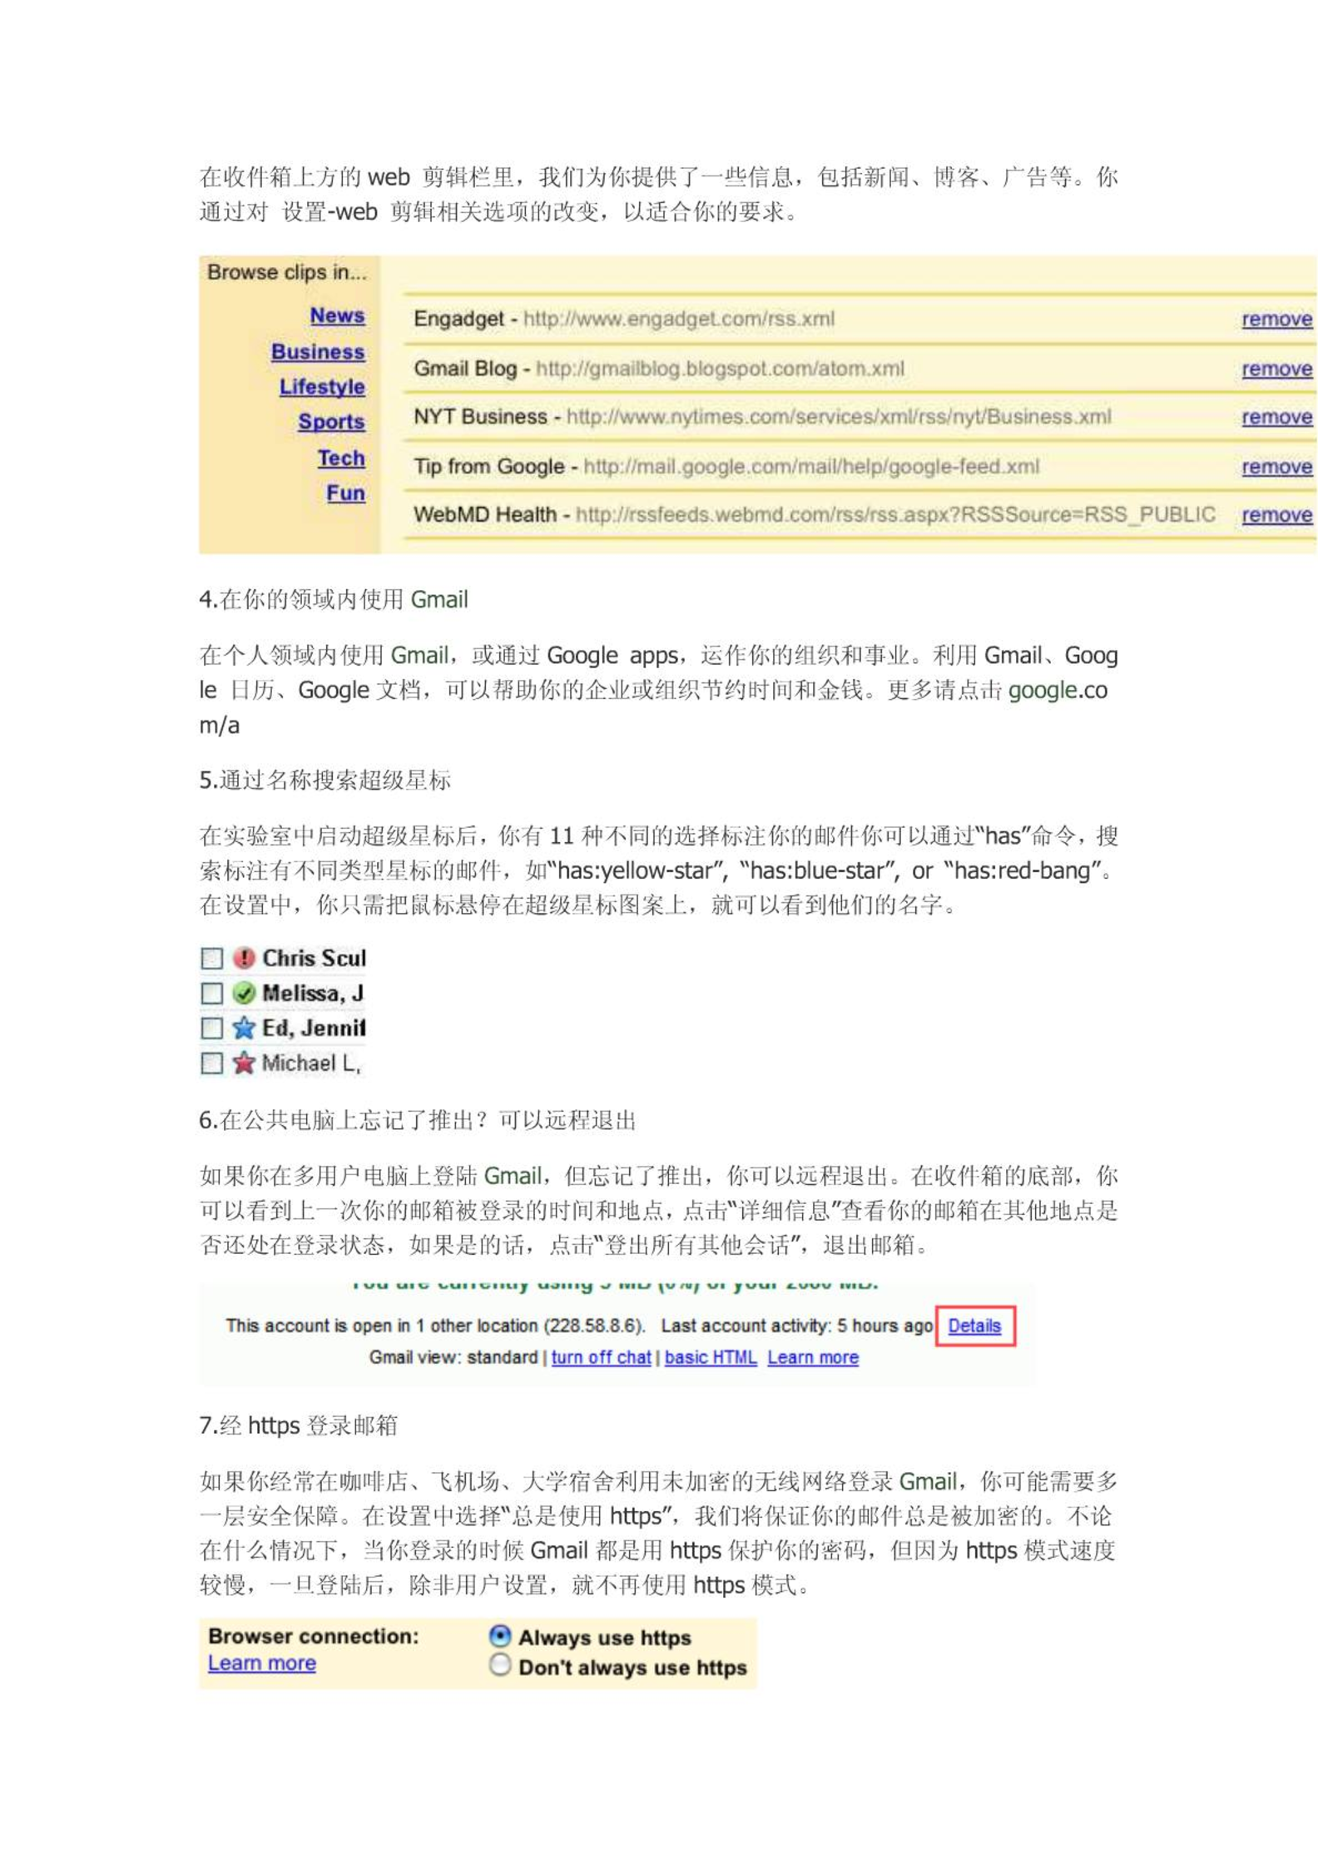Click the Gmail view: standard text
Viewport: 1318px width, 1864px height.
pyautogui.click(x=453, y=1358)
